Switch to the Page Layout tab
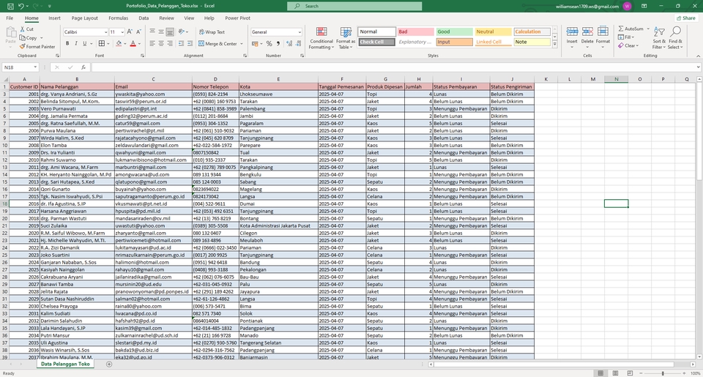 click(85, 18)
